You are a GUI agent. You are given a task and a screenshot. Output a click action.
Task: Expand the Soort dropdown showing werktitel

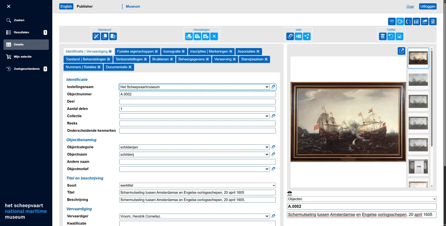pos(197,185)
